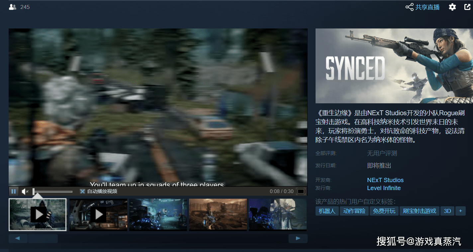473x252 pixels.
Task: Open the third blue-lit screenshot thumbnail
Action: tap(158, 215)
